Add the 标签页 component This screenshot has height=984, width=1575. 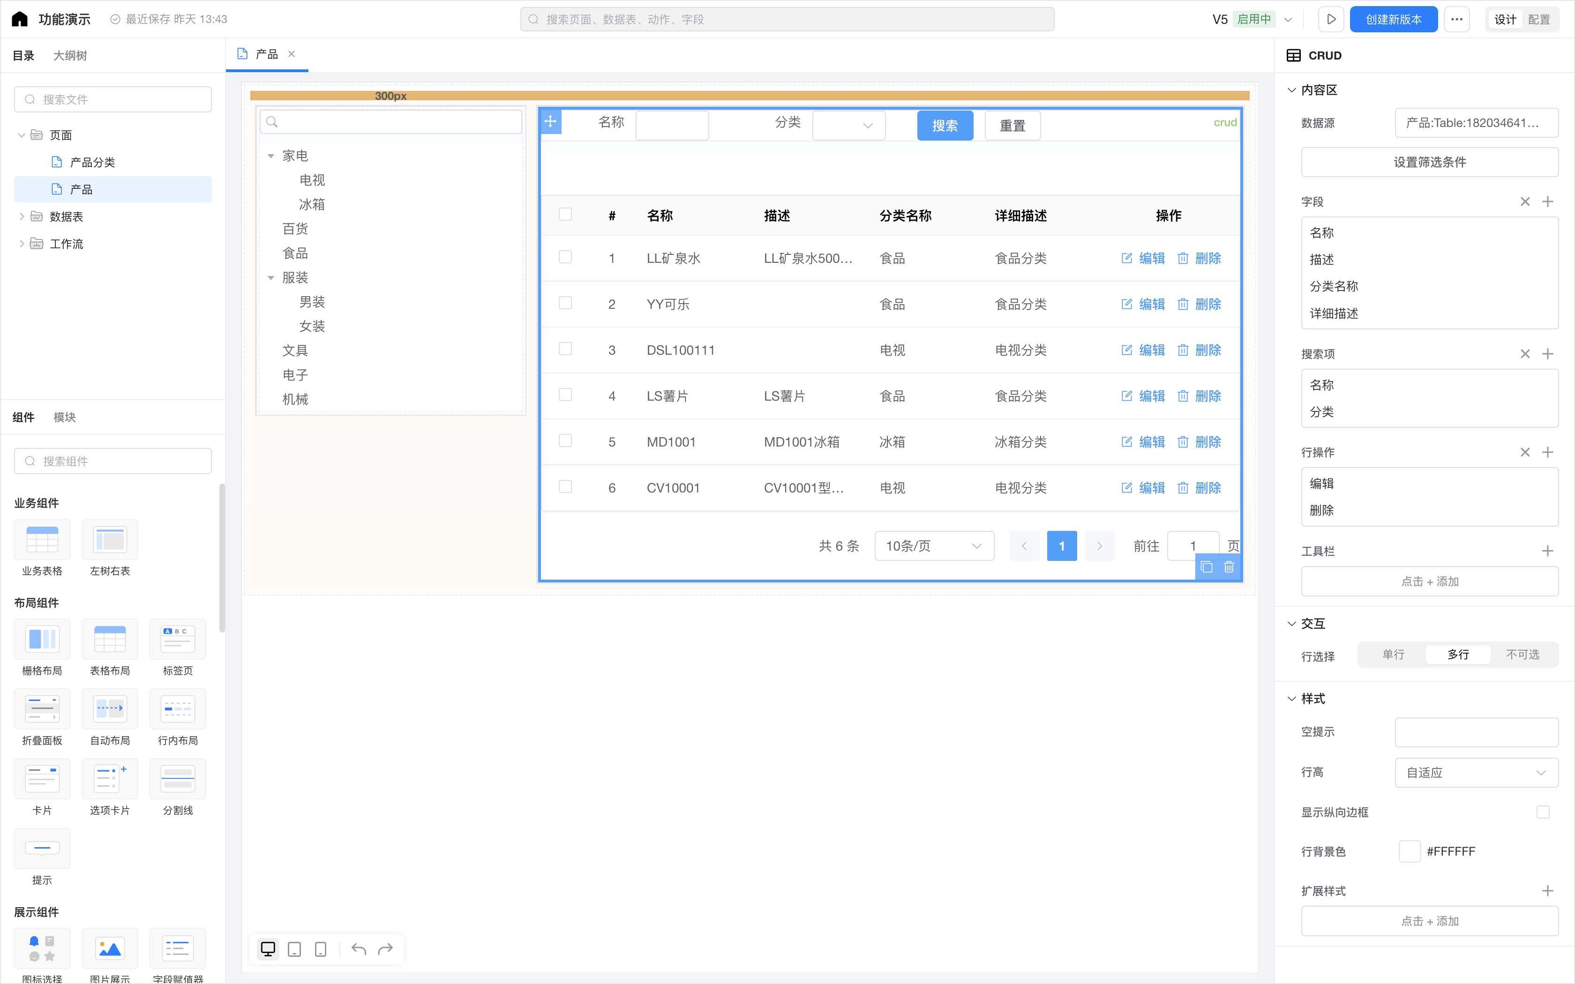click(x=178, y=648)
